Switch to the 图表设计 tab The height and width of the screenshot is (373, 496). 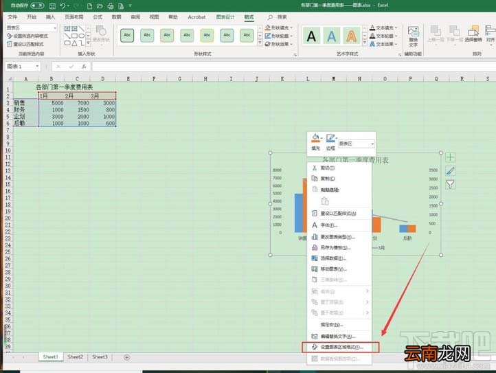[225, 17]
